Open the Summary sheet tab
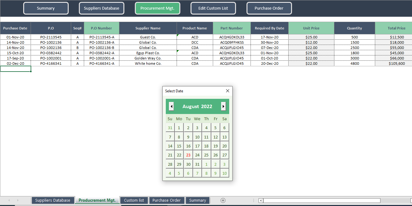The height and width of the screenshot is (206, 412). (x=198, y=200)
